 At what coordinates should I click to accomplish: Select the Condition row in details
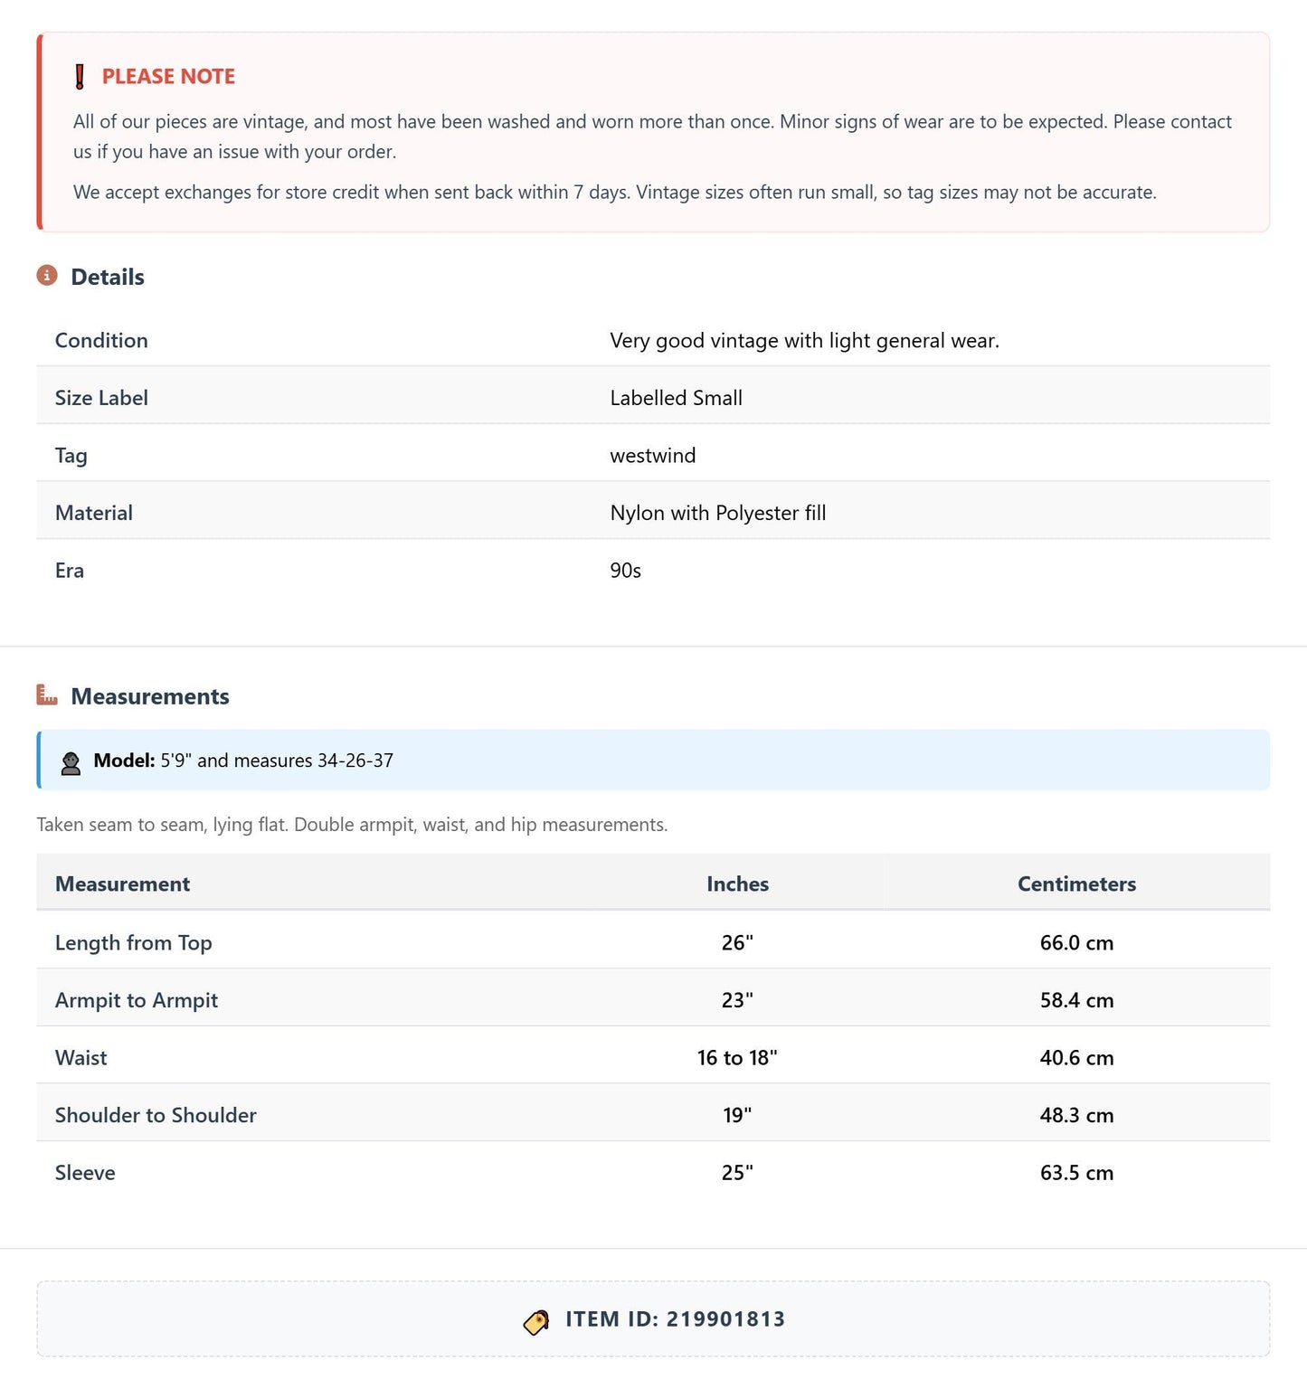[x=653, y=341]
